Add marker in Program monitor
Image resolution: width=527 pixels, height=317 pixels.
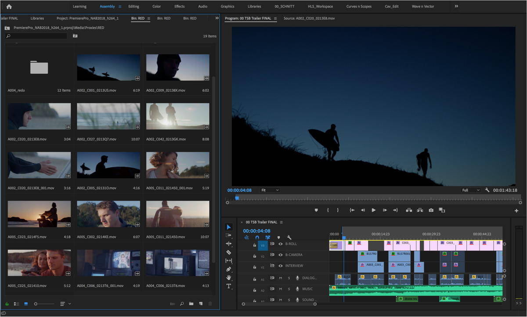click(x=316, y=210)
